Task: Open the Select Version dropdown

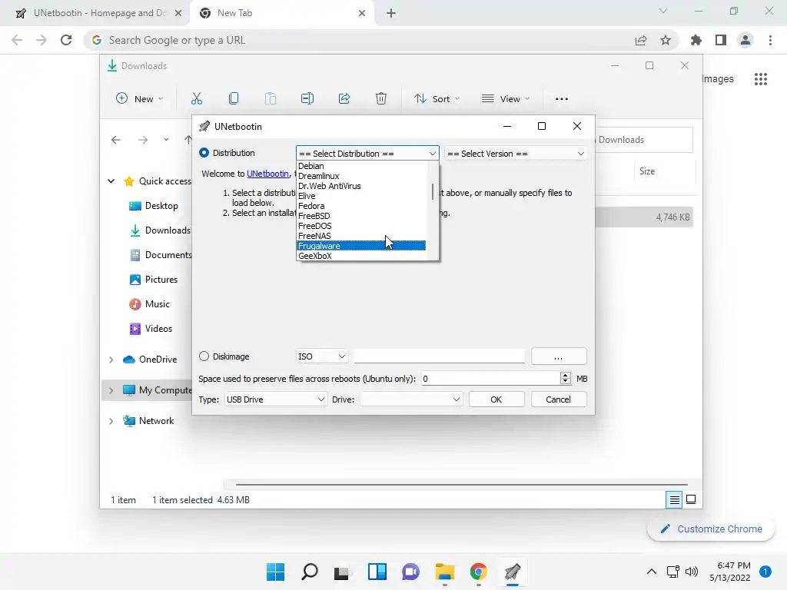Action: (x=516, y=154)
